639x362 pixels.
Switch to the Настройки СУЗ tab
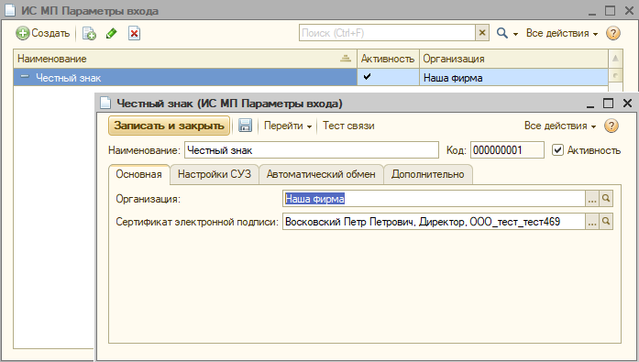point(215,174)
